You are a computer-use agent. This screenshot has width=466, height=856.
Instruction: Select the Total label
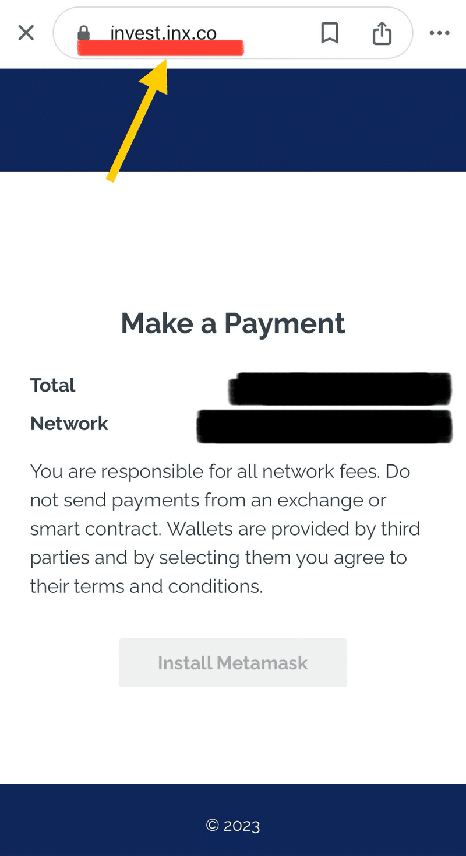pyautogui.click(x=53, y=385)
